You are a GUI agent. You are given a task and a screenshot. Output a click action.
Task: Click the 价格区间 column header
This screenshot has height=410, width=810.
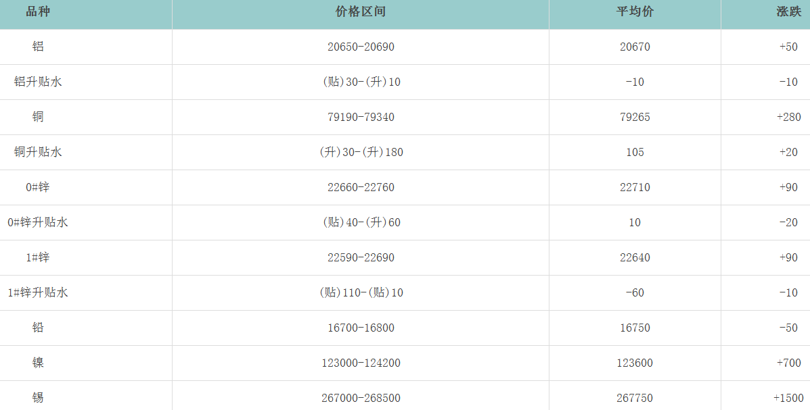(x=361, y=12)
